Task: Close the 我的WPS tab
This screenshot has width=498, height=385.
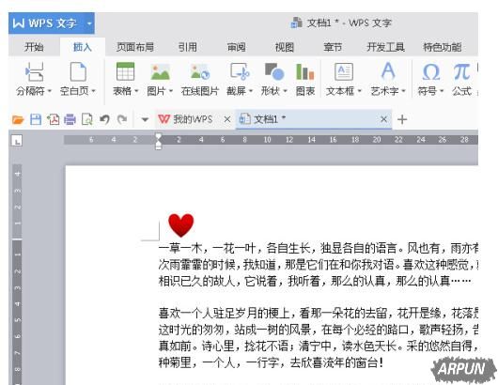Action: 227,119
